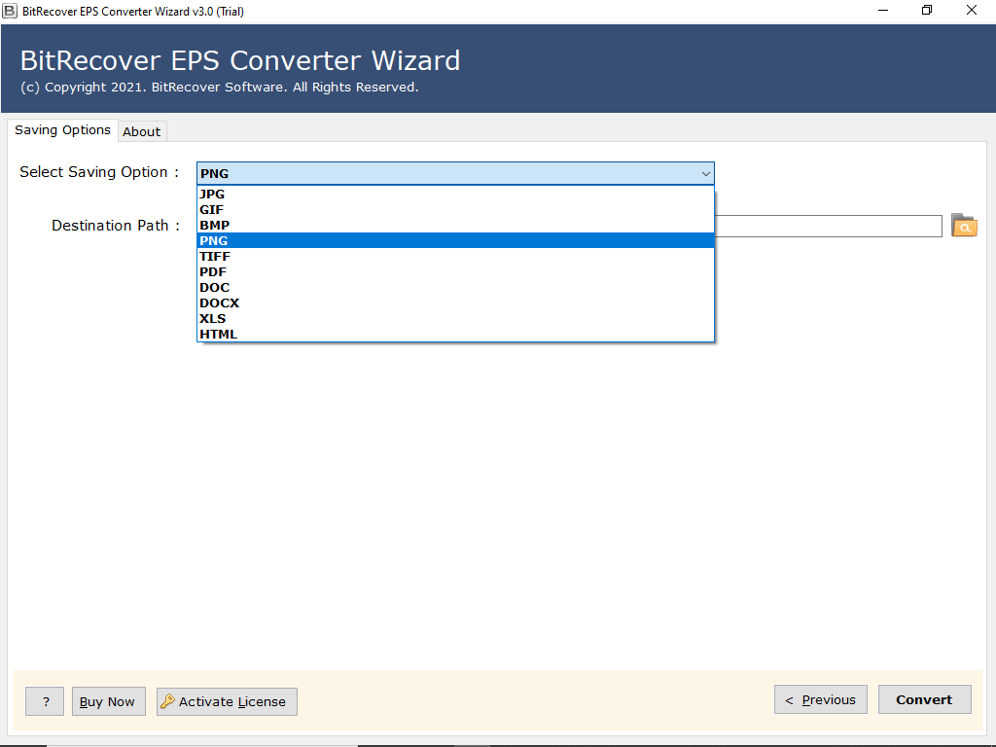Select the highlighted PNG list entry
Screen dimensions: 996x747
455,241
